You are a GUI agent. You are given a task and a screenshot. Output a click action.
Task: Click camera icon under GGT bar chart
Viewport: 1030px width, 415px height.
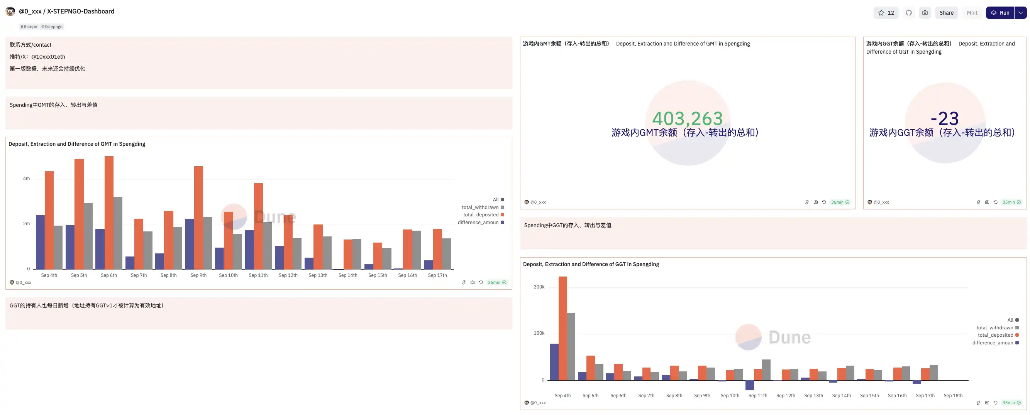(987, 403)
